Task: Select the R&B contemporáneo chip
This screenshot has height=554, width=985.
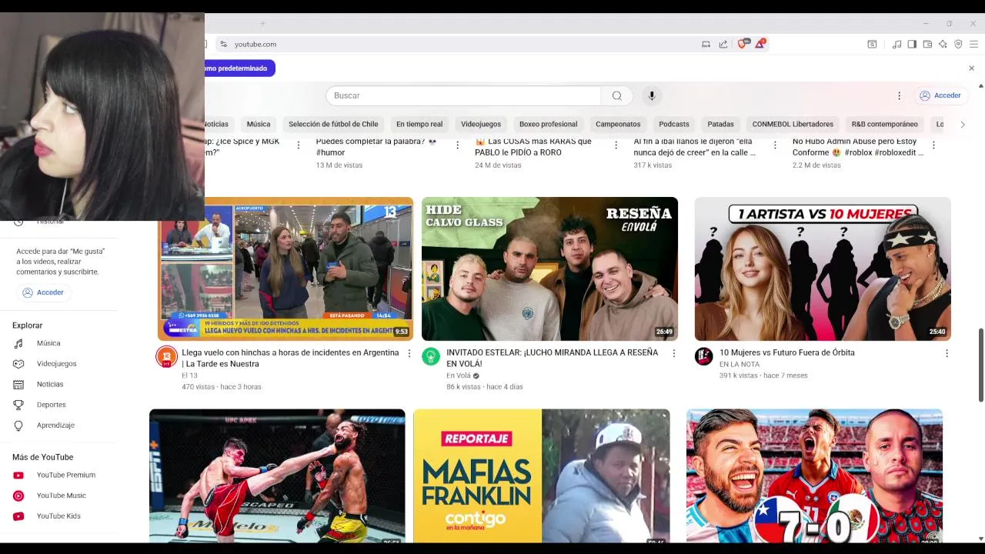Action: pos(884,124)
